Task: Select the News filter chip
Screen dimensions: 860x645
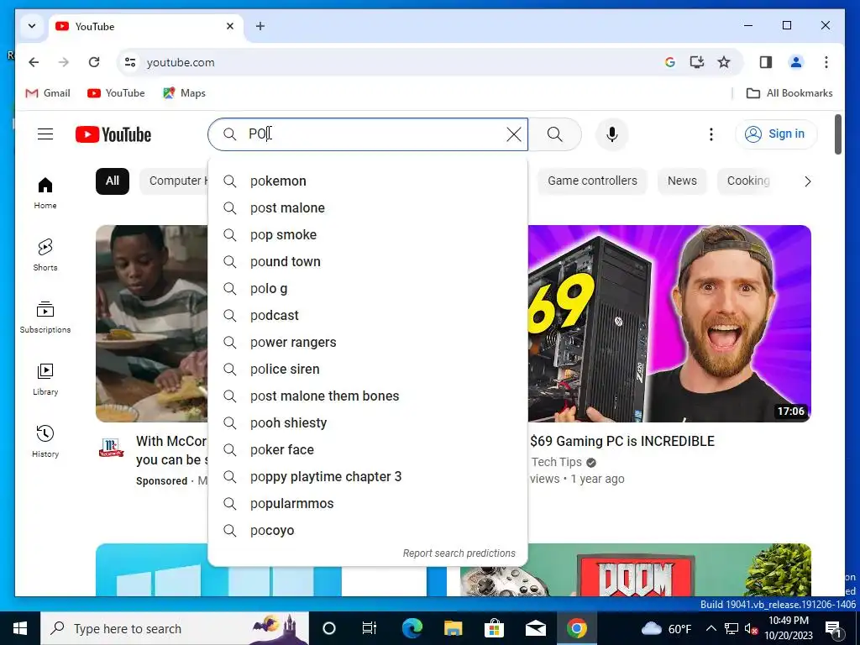Action: coord(682,181)
